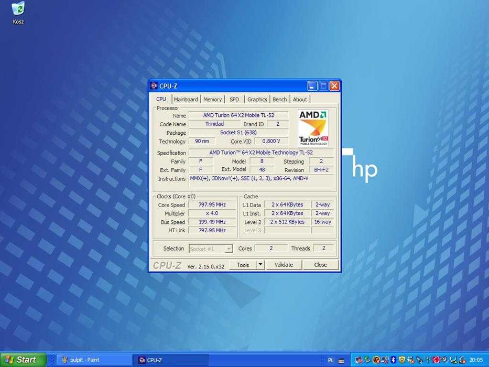The height and width of the screenshot is (367, 489).
Task: Click the processor Name field value
Action: tap(238, 115)
